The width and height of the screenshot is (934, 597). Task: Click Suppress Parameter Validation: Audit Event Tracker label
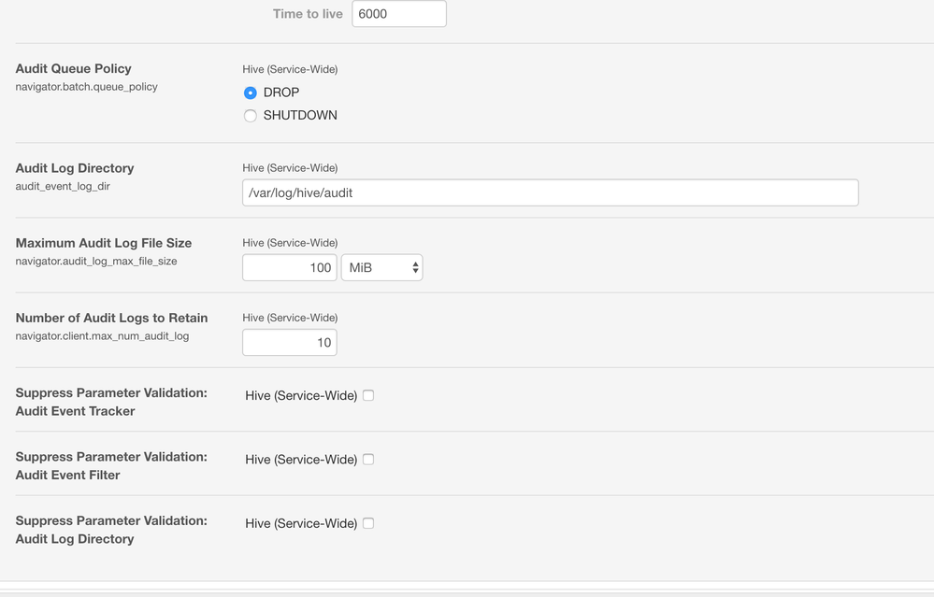point(111,402)
